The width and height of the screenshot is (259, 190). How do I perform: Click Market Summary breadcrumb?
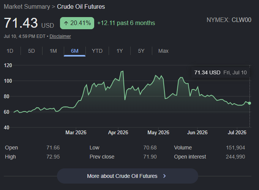[27, 6]
